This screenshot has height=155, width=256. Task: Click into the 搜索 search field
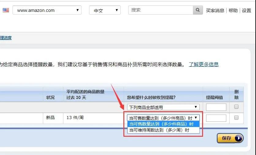click(x=161, y=10)
